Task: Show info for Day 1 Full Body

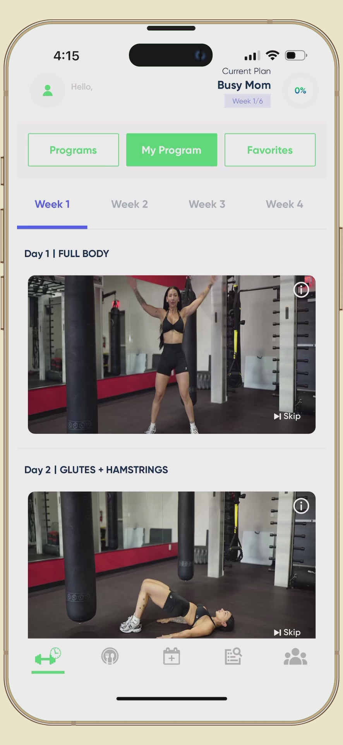Action: point(301,289)
